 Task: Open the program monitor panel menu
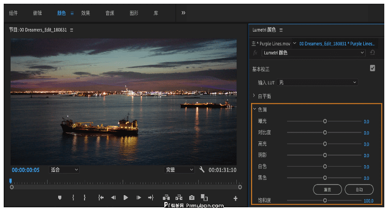(x=71, y=30)
